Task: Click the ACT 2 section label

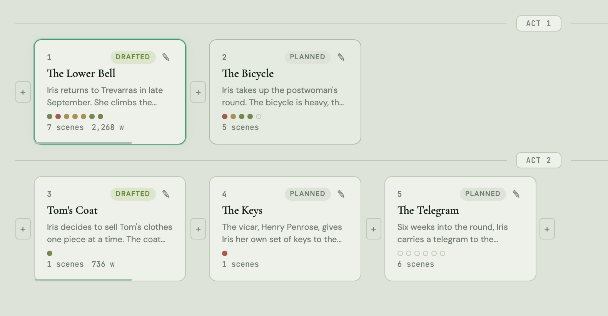Action: coord(539,160)
